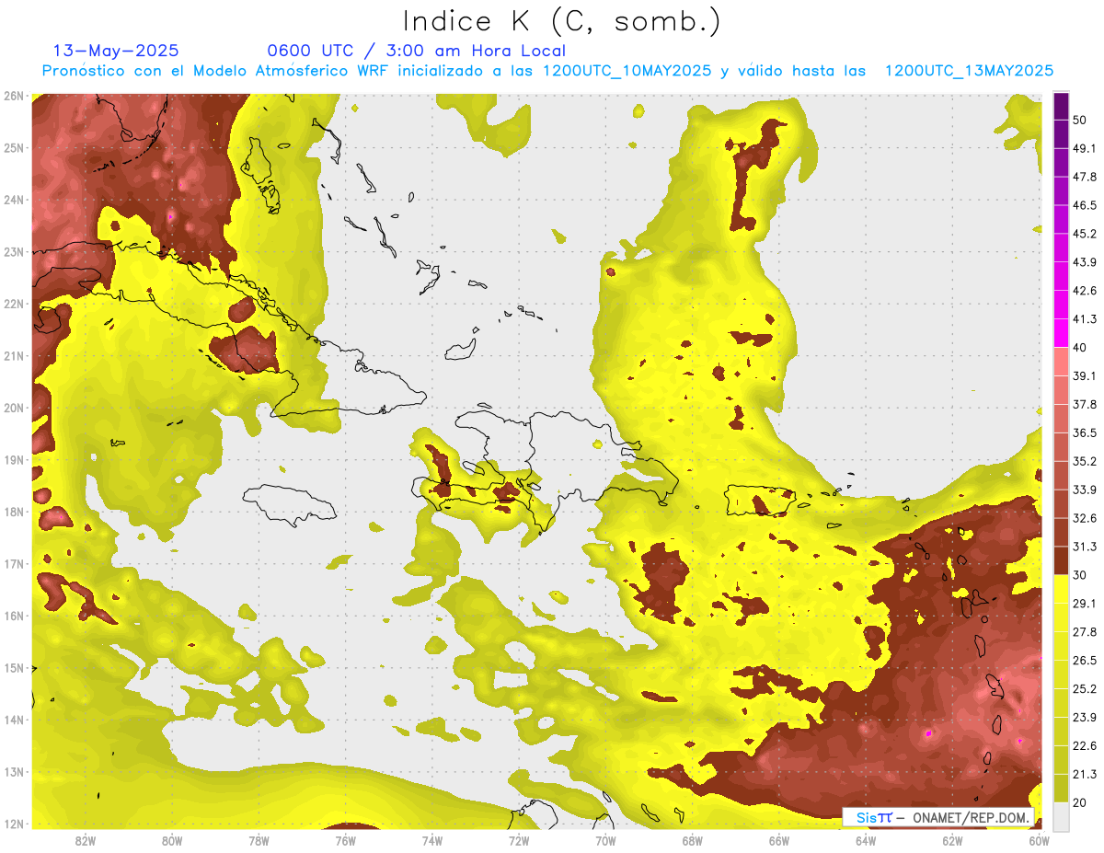1104x853 pixels.
Task: Click the latitude label "24N"
Action: (14, 200)
